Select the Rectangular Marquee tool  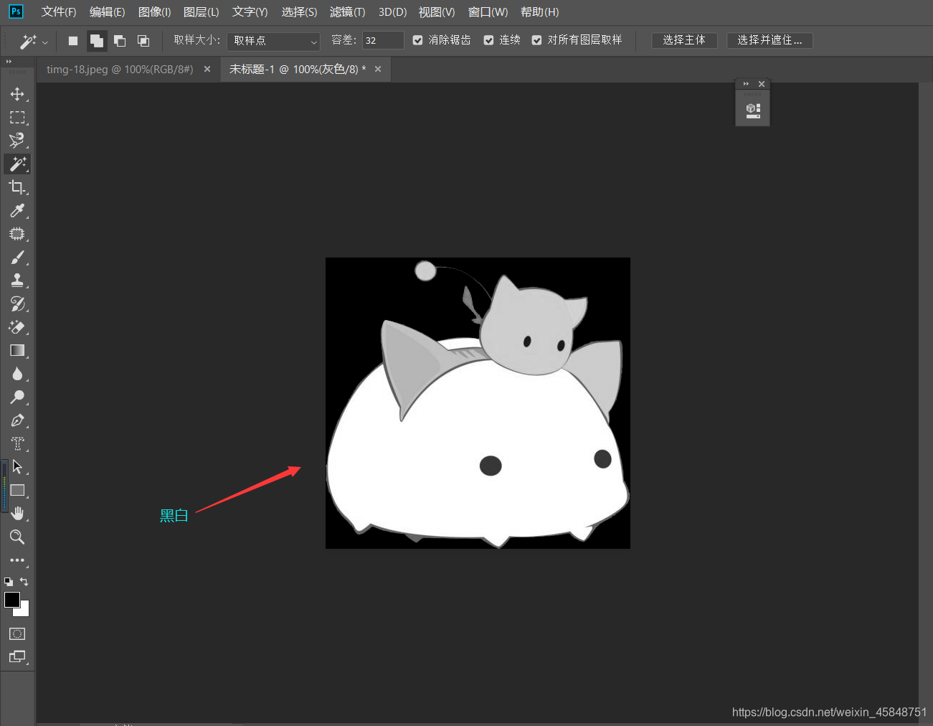(17, 117)
